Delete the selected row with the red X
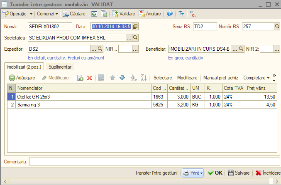 point(89,78)
